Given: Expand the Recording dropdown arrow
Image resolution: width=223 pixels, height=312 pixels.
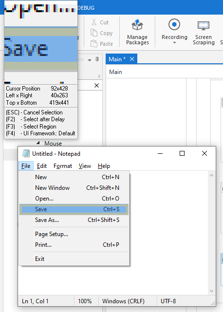Looking at the screenshot, I should (x=174, y=42).
